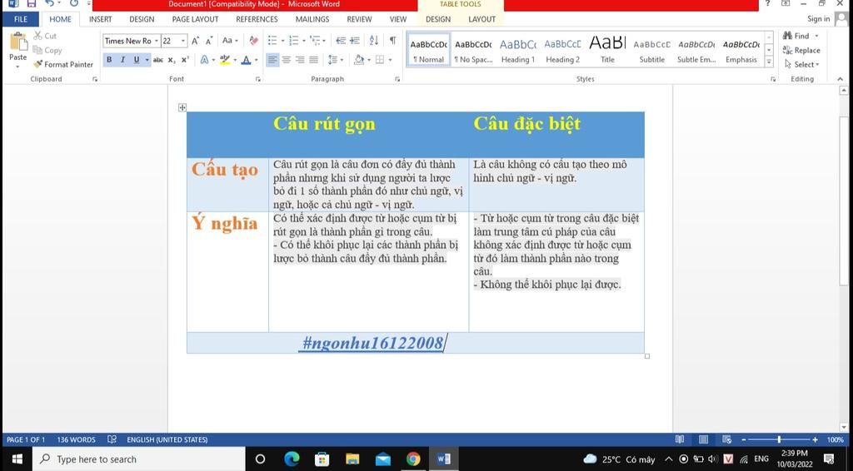Screen dimensions: 853x471
Task: Click the Save icon in title bar
Action: point(31,4)
